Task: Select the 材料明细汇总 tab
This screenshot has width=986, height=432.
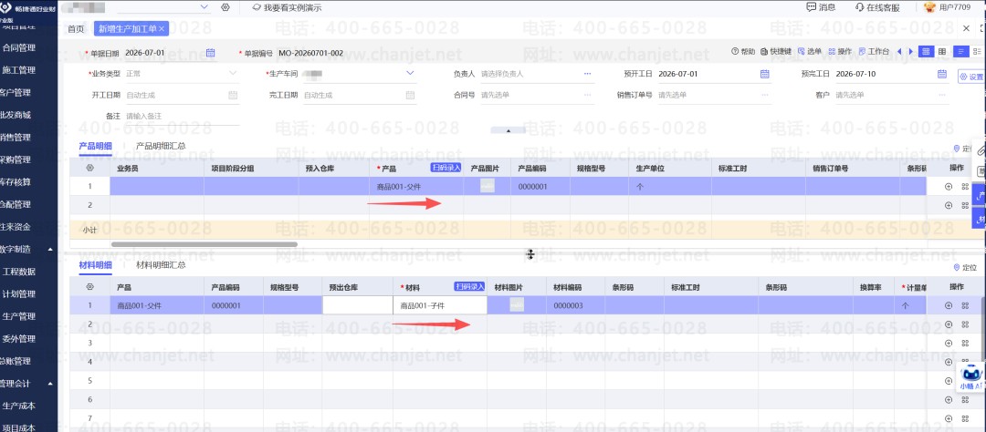Action: click(x=161, y=265)
